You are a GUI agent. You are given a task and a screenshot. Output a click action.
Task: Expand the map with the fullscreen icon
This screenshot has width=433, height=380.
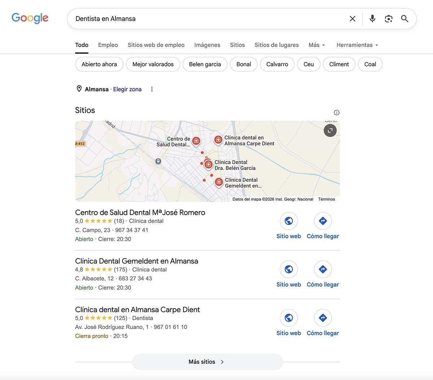pyautogui.click(x=330, y=131)
